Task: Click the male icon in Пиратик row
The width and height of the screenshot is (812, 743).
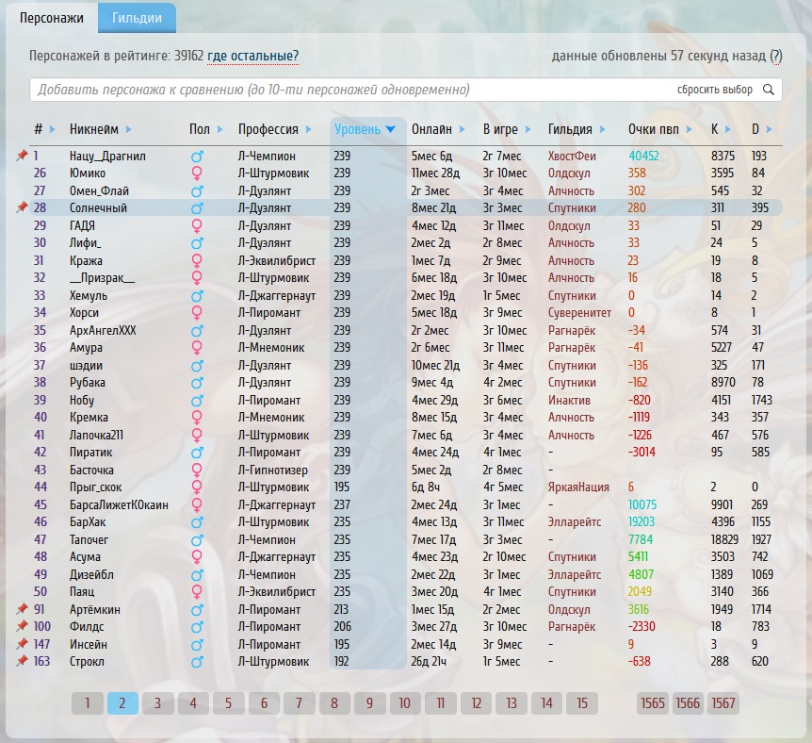Action: click(x=198, y=453)
